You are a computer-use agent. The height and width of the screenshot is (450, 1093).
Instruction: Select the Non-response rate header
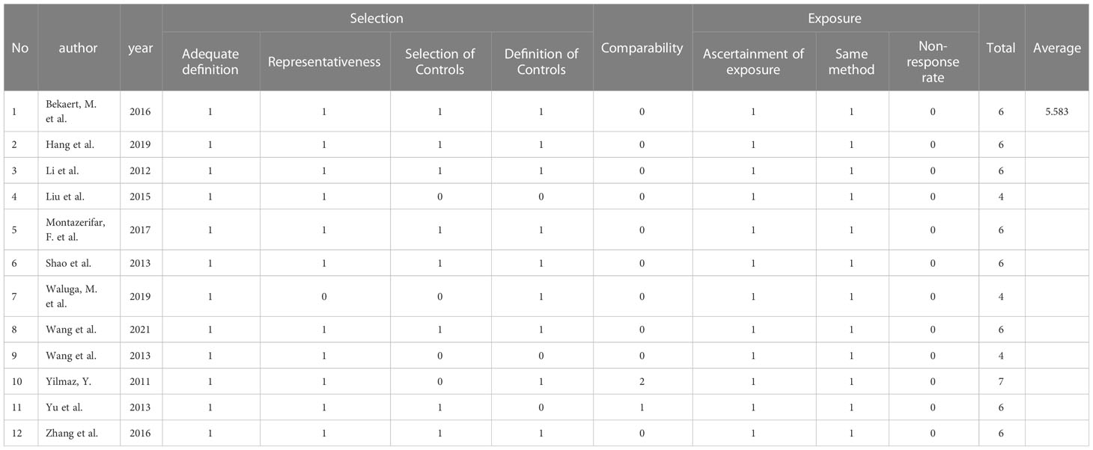(933, 61)
